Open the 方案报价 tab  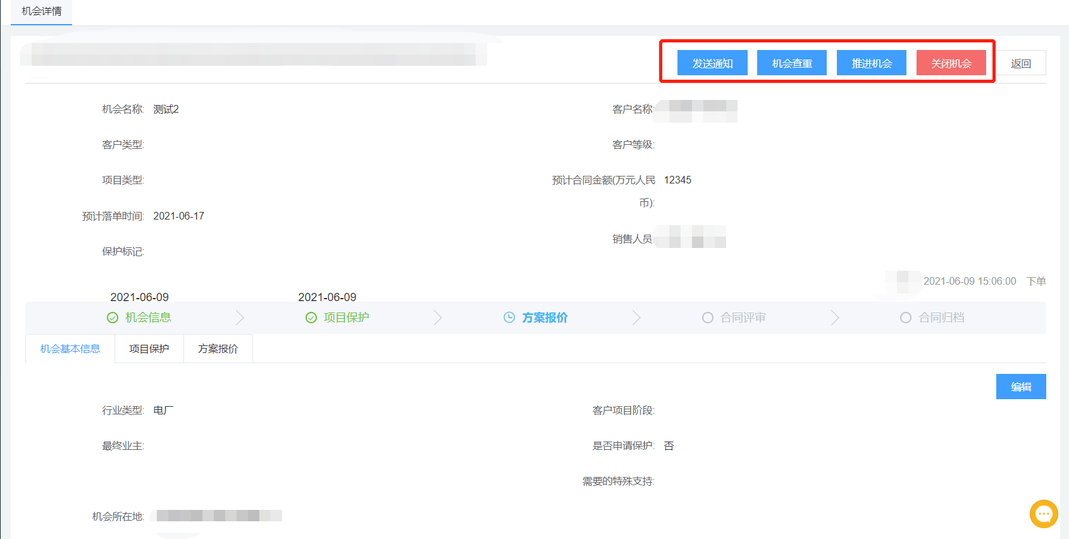(x=218, y=349)
